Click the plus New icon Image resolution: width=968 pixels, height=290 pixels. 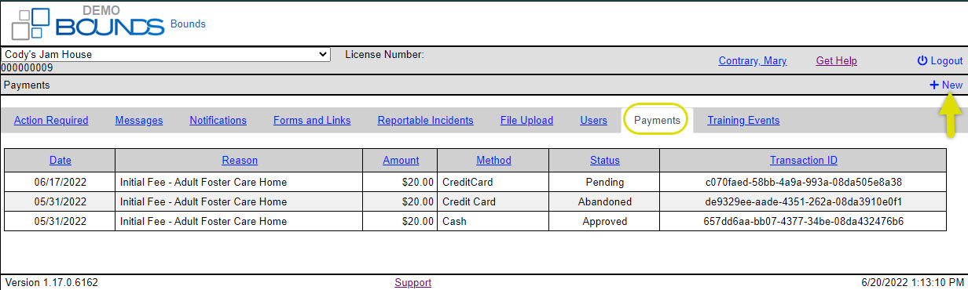click(x=933, y=85)
